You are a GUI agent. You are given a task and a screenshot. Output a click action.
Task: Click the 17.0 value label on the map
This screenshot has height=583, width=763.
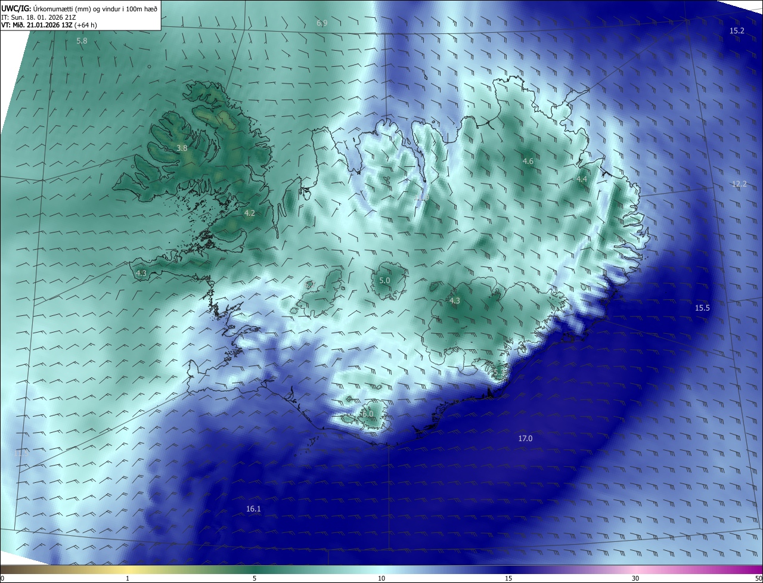[525, 439]
